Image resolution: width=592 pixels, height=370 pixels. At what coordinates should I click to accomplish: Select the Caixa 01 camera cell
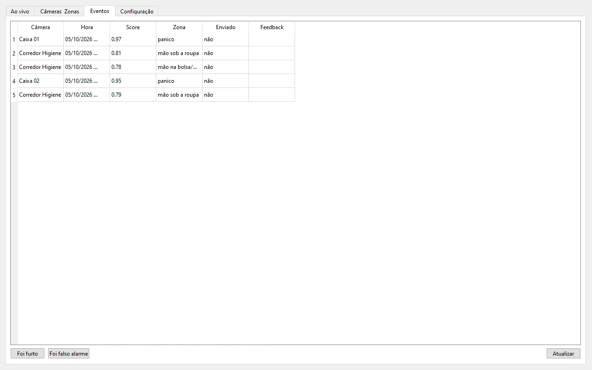click(x=40, y=39)
